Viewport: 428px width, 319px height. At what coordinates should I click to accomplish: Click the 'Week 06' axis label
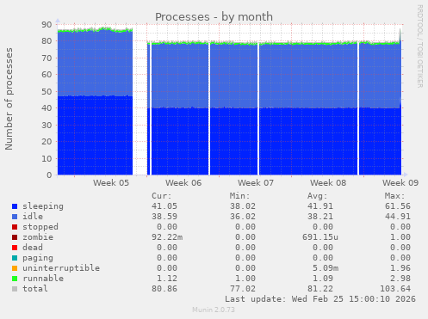[x=183, y=183]
